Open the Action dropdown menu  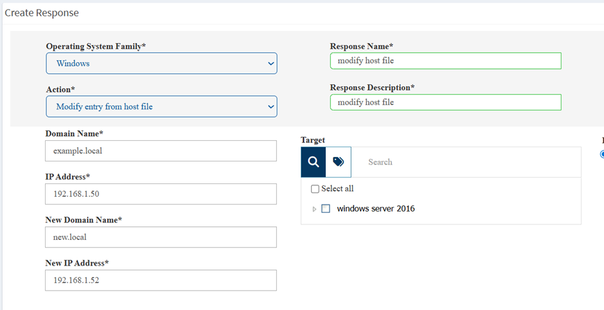[x=161, y=107]
